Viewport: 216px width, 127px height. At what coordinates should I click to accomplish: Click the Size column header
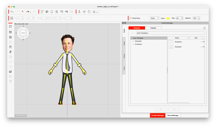(196, 38)
